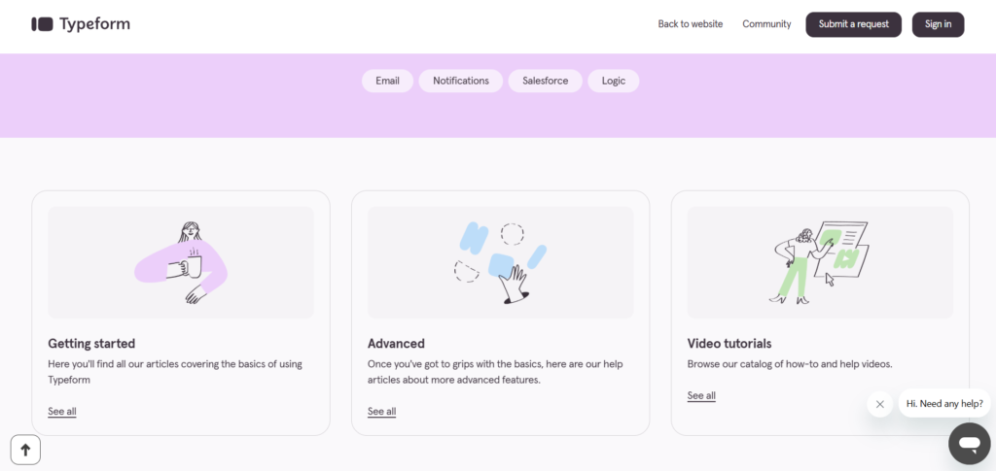Click the 'Hi. Need any help?' message
This screenshot has height=471, width=996.
tap(944, 403)
